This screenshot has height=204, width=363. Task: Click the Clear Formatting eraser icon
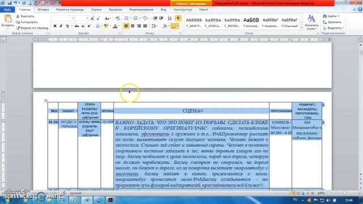click(x=117, y=19)
